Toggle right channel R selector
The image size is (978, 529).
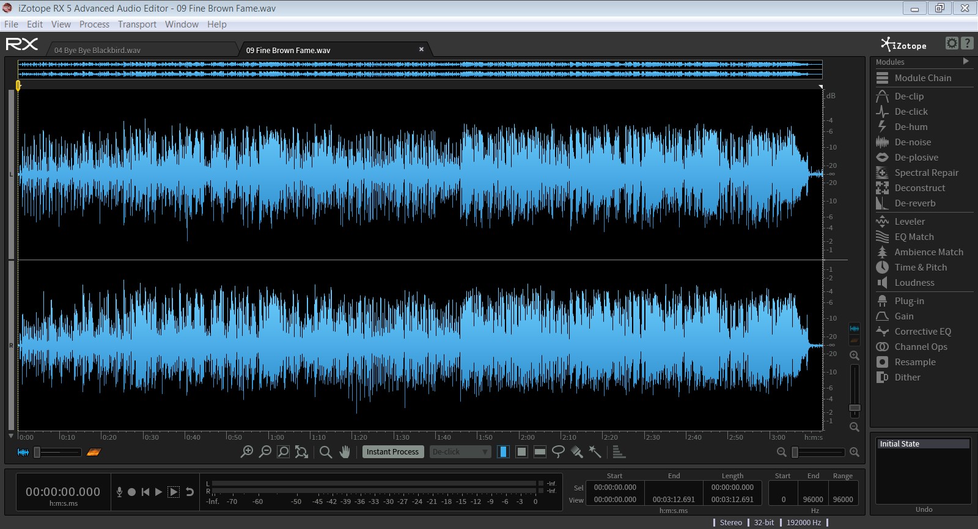click(11, 346)
